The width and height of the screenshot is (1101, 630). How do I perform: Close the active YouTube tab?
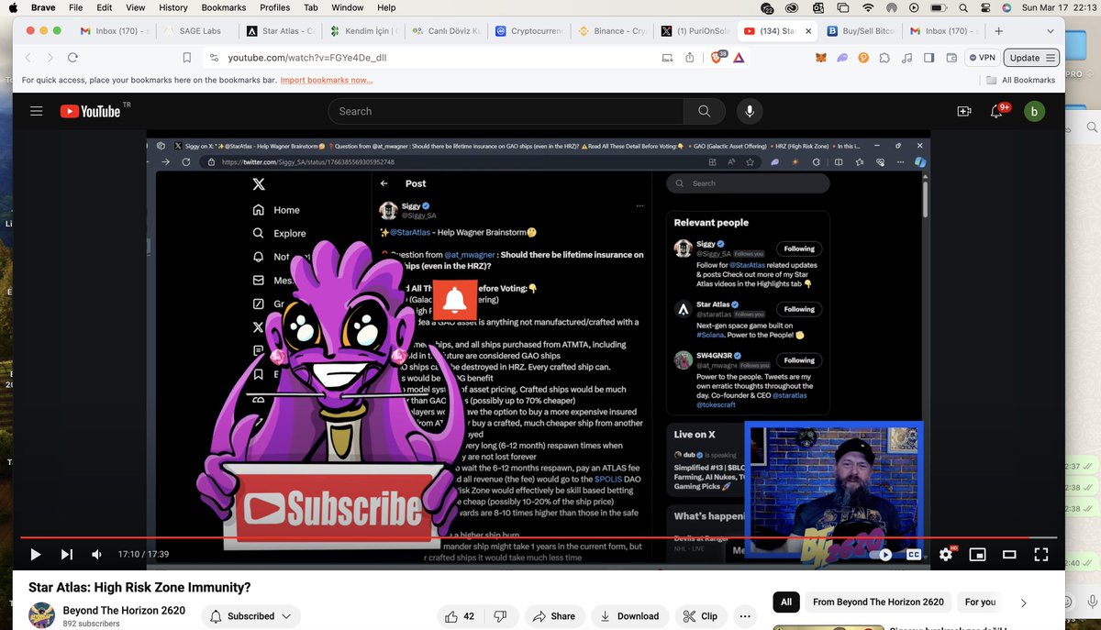pyautogui.click(x=808, y=30)
